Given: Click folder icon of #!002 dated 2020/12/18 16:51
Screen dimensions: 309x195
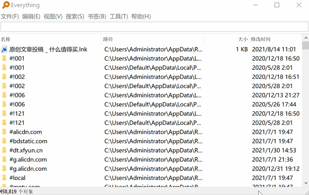Looking at the screenshot, I should coord(4,77).
